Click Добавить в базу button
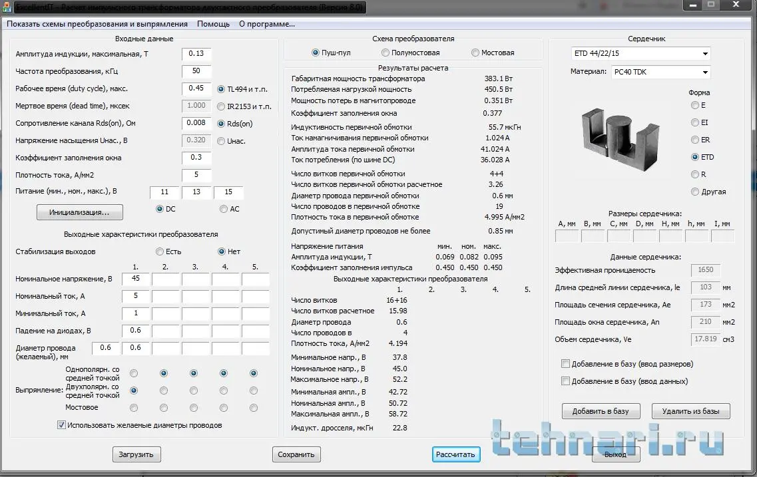The height and width of the screenshot is (477, 757). [601, 411]
